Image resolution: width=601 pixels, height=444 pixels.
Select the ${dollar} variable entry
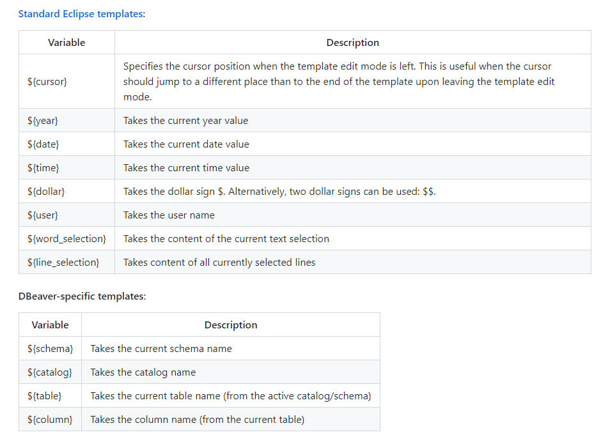(x=46, y=192)
